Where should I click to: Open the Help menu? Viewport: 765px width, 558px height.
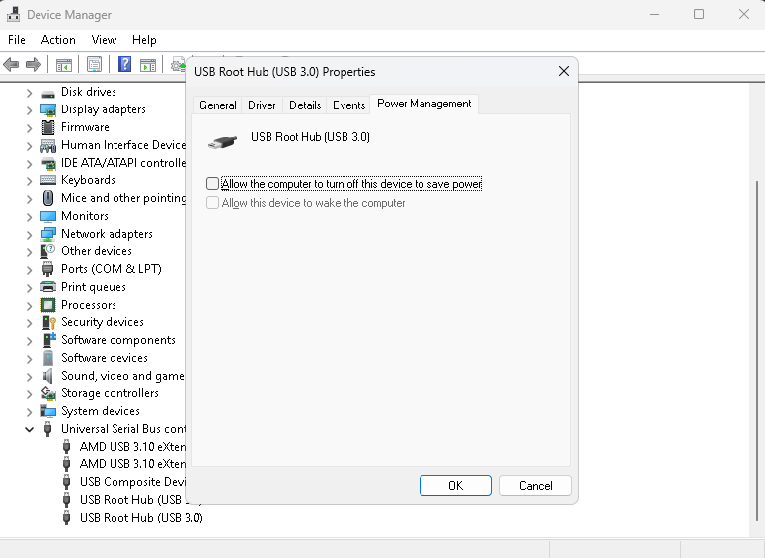coord(144,40)
